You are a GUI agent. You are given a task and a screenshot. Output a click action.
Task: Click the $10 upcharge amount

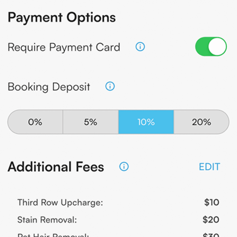pyautogui.click(x=211, y=202)
